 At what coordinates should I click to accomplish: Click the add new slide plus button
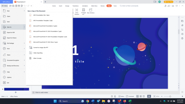pos(16,92)
